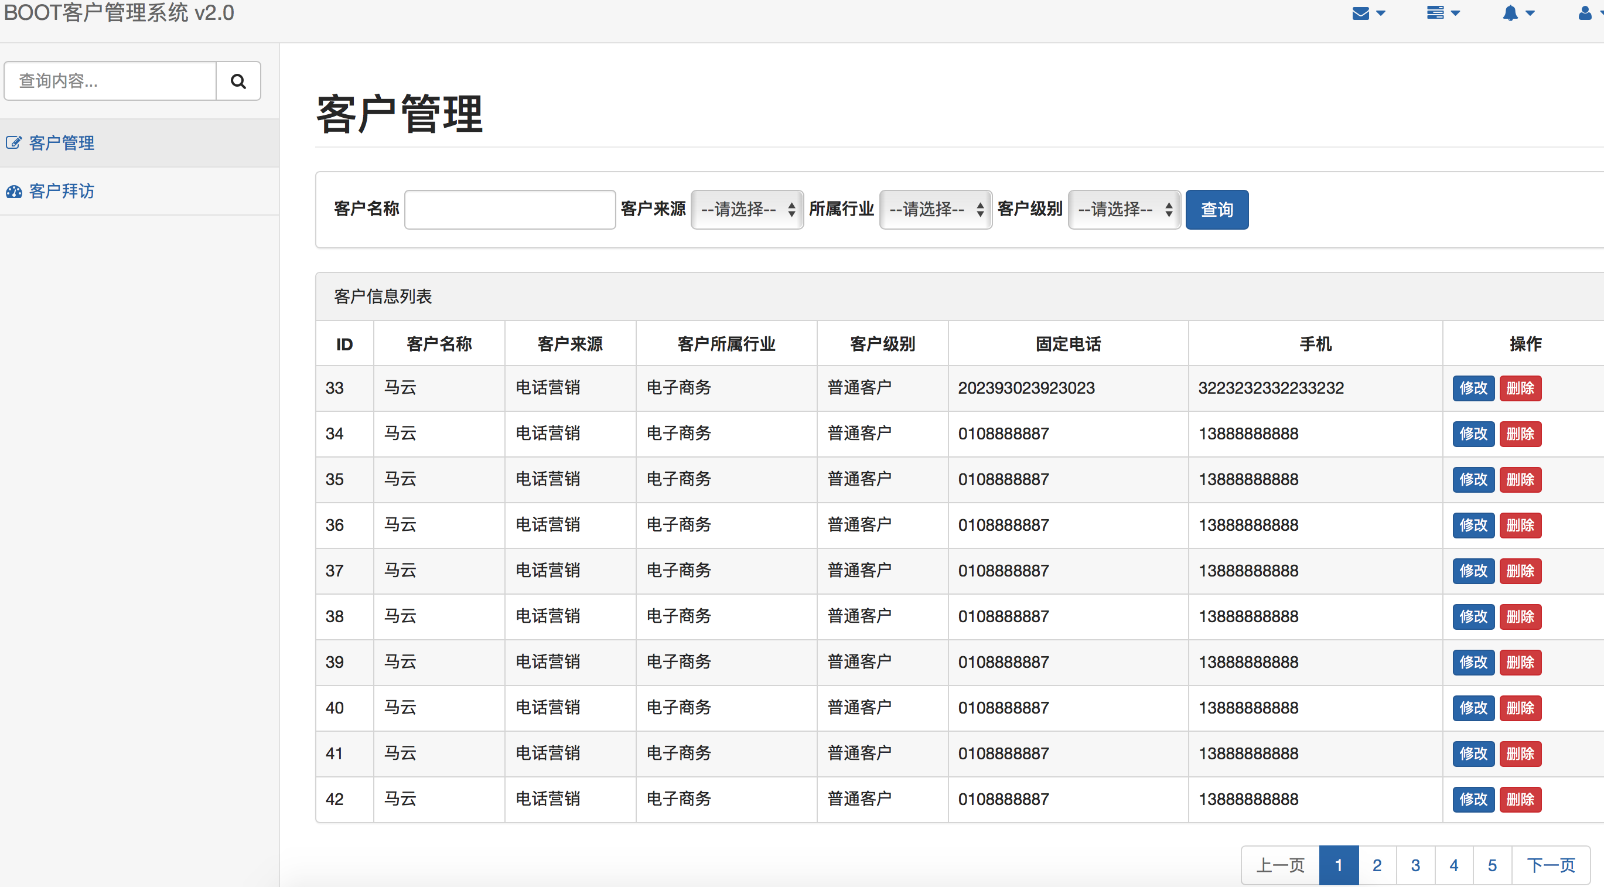
Task: Click 删除 for customer ID 34
Action: tap(1520, 434)
